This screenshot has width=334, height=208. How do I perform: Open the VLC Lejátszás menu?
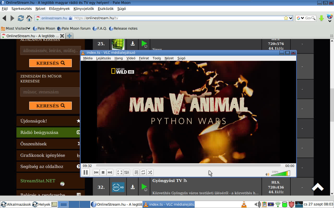tap(103, 58)
